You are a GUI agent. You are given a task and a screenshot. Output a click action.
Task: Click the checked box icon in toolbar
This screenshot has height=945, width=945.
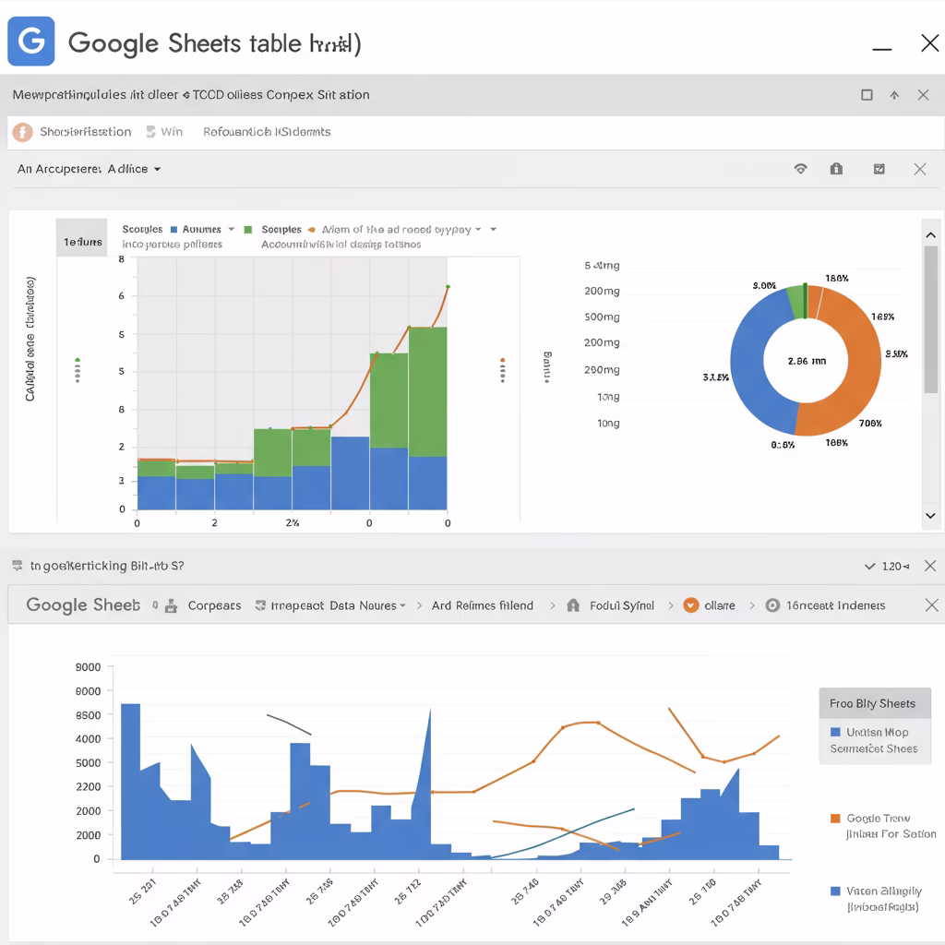(879, 169)
